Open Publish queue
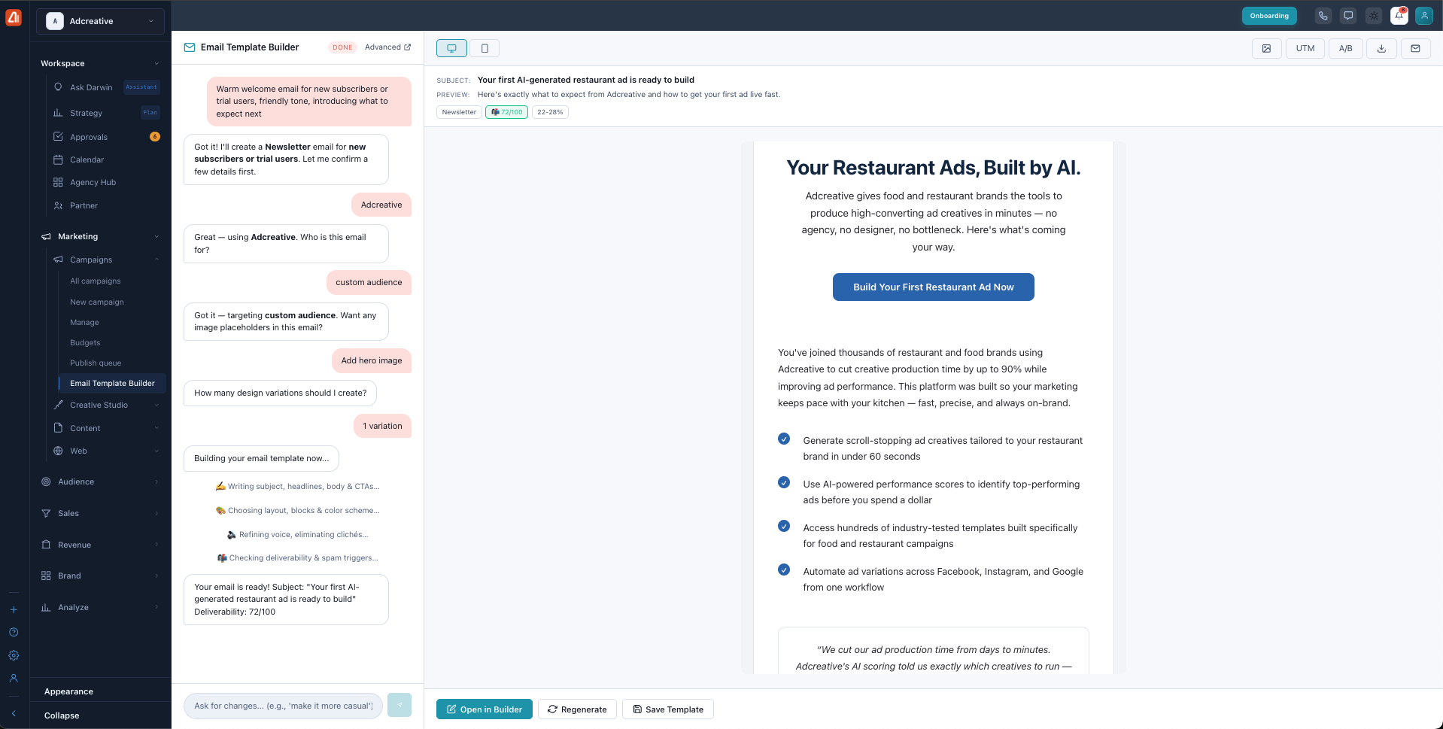The image size is (1443, 729). pyautogui.click(x=96, y=363)
